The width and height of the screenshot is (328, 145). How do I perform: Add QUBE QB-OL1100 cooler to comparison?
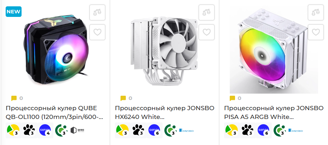97,13
